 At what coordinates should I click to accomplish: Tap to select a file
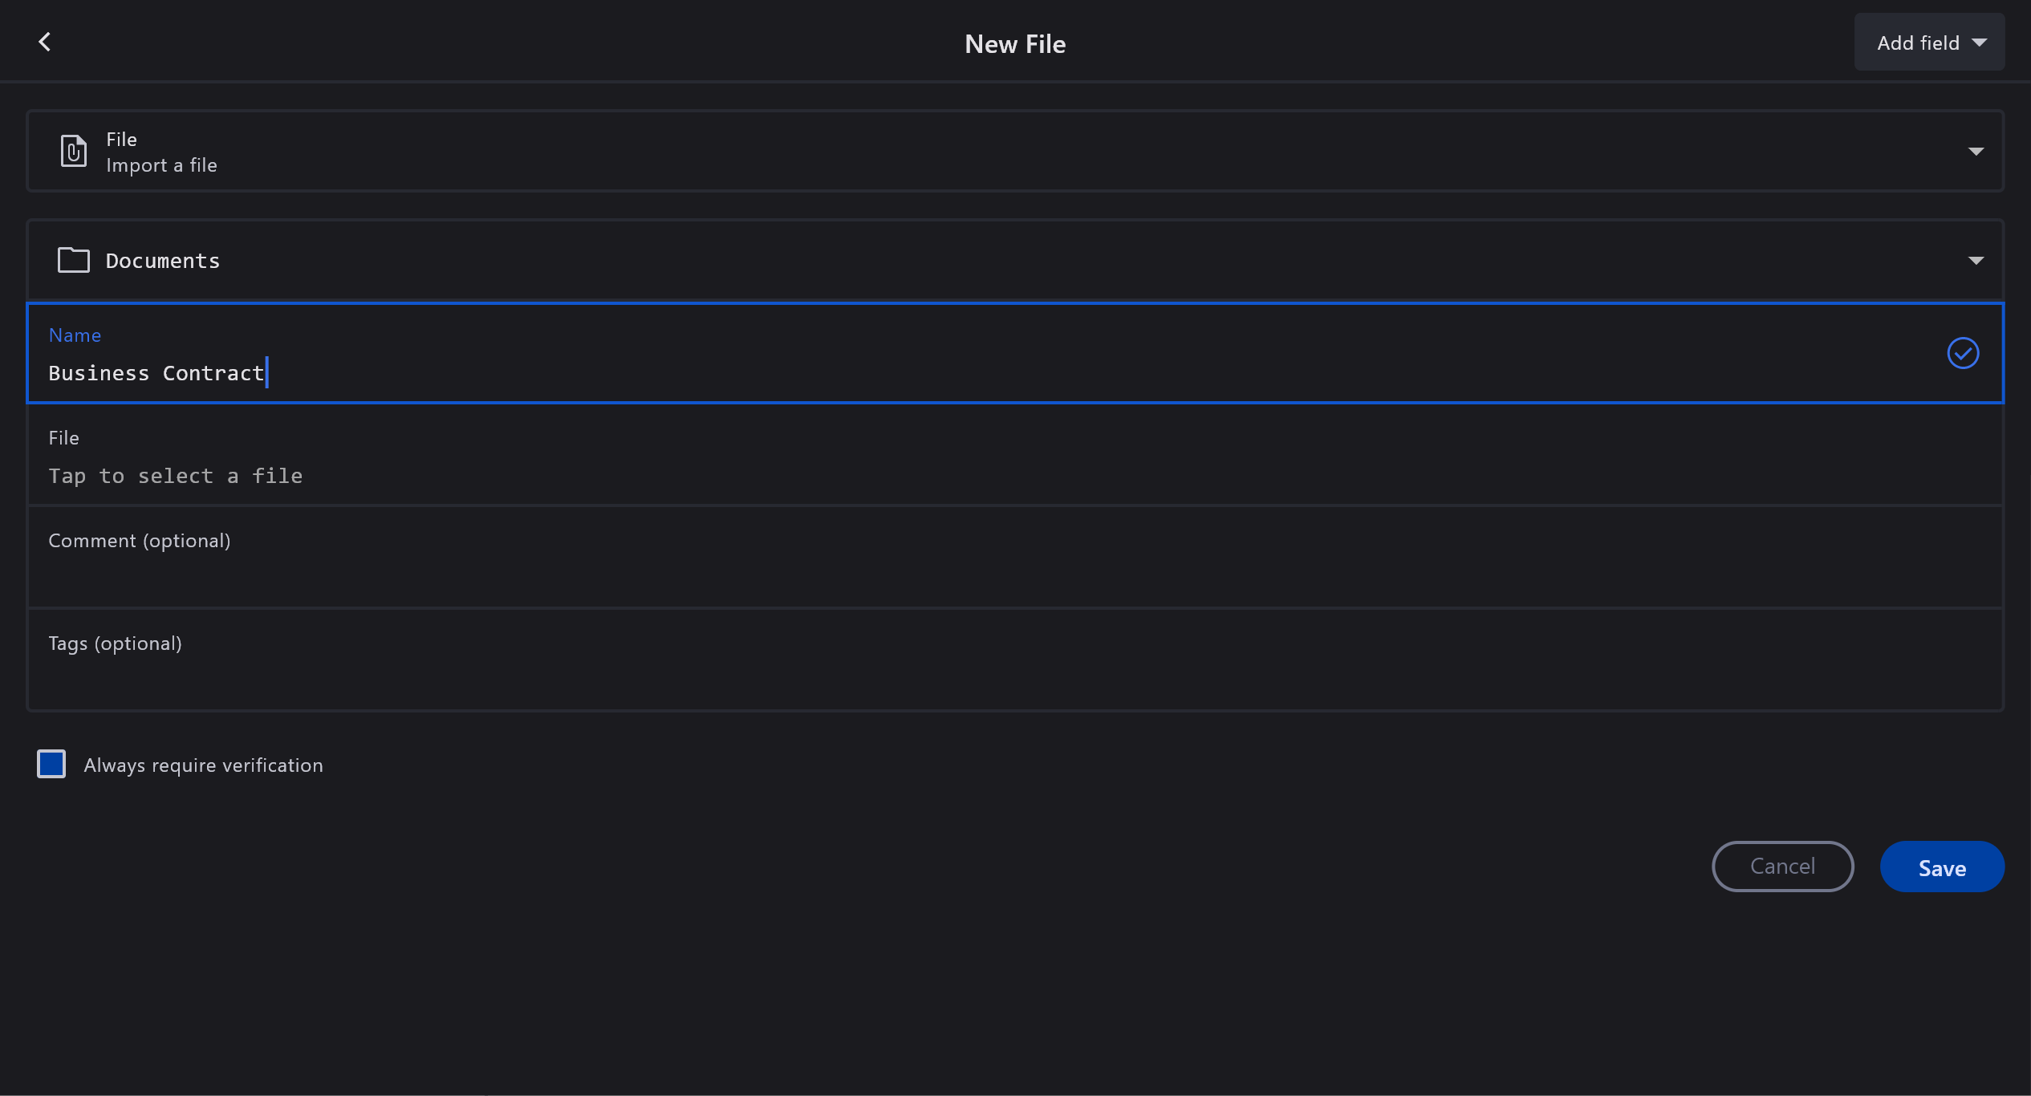tap(175, 476)
